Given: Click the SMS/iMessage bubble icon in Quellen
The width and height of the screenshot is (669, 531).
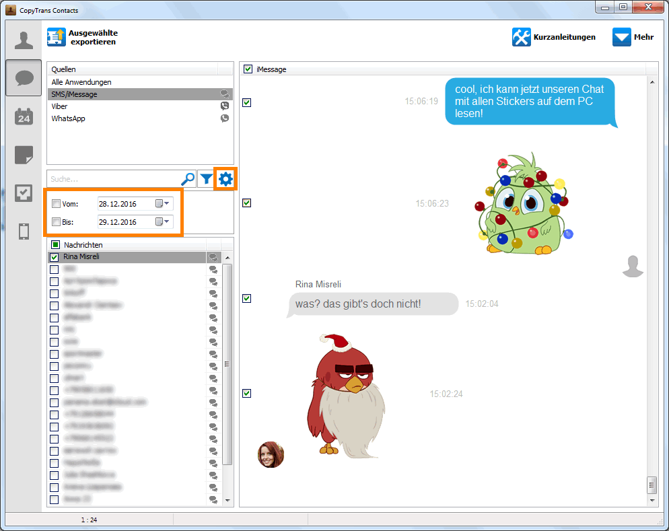Looking at the screenshot, I should pos(224,94).
